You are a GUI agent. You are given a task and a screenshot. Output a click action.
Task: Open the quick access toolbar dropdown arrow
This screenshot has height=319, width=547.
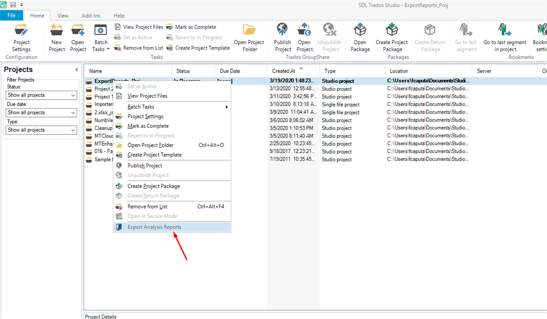(21, 5)
